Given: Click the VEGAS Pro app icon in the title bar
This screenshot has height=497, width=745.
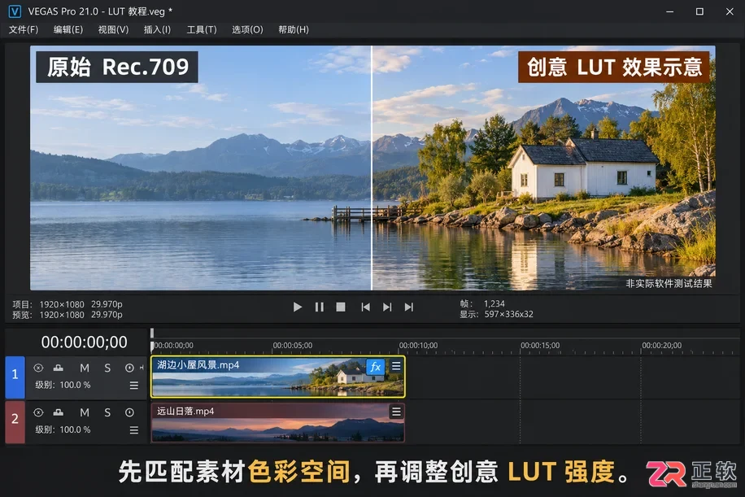Looking at the screenshot, I should pyautogui.click(x=15, y=11).
